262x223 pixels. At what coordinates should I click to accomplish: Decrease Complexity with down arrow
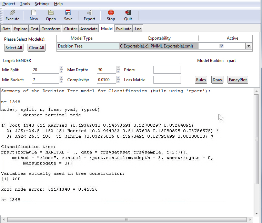pyautogui.click(x=118, y=82)
